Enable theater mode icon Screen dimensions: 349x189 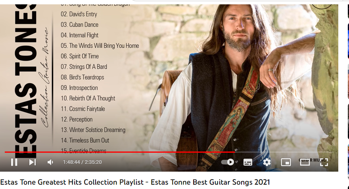point(305,162)
